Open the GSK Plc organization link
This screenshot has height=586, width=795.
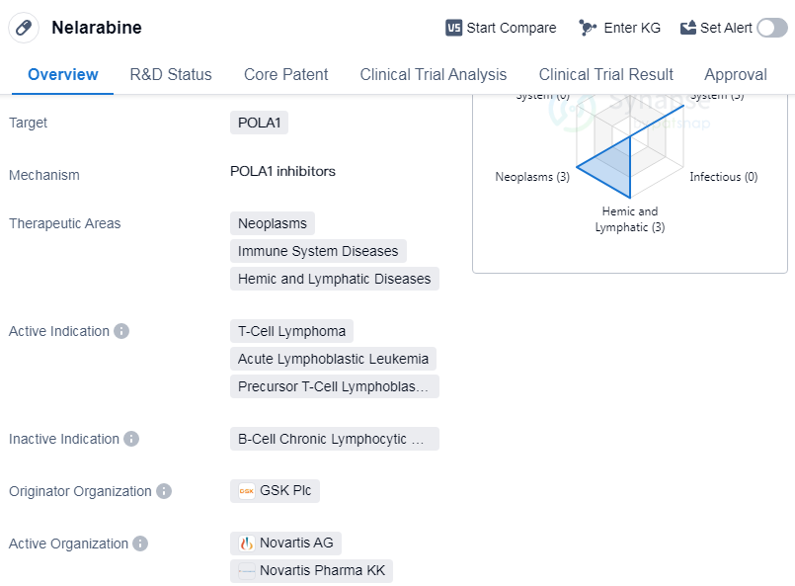coord(276,491)
